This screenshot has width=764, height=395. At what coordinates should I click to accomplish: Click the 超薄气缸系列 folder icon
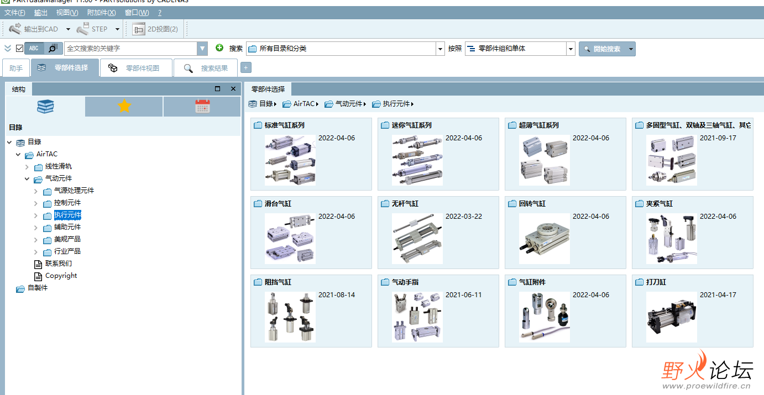[x=512, y=125]
